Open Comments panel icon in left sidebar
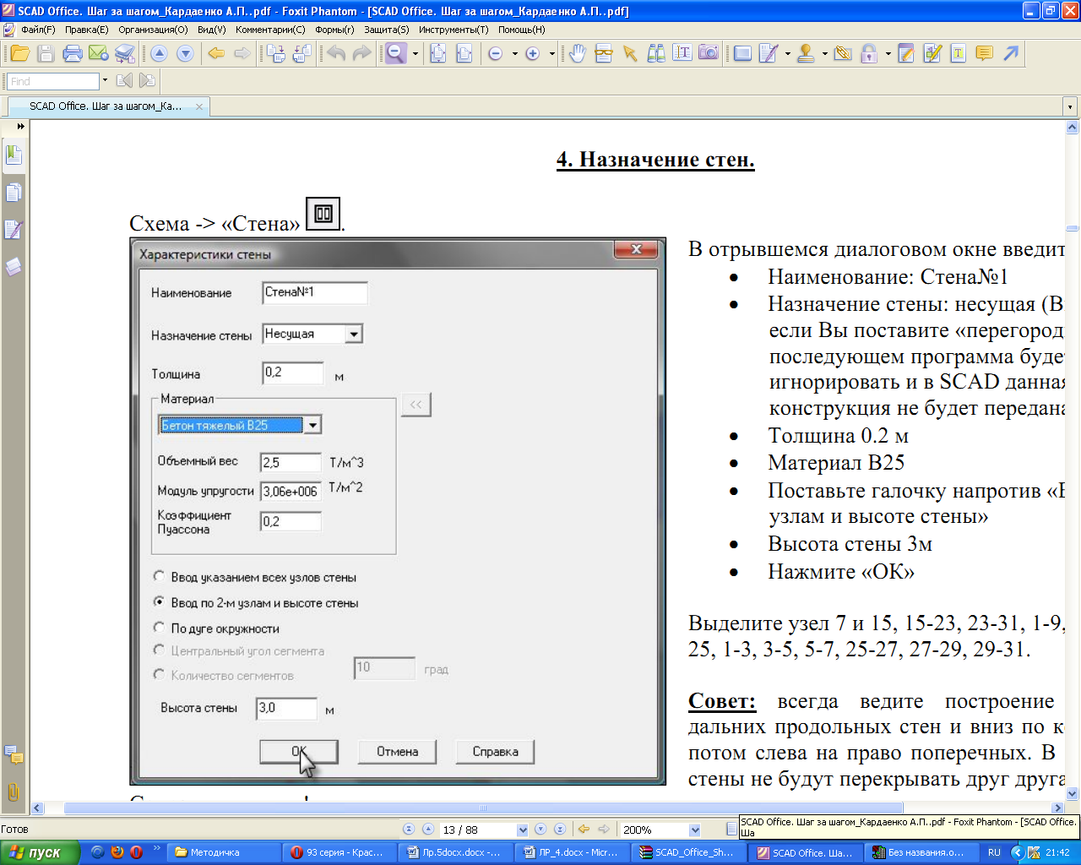1081x865 pixels. click(14, 753)
